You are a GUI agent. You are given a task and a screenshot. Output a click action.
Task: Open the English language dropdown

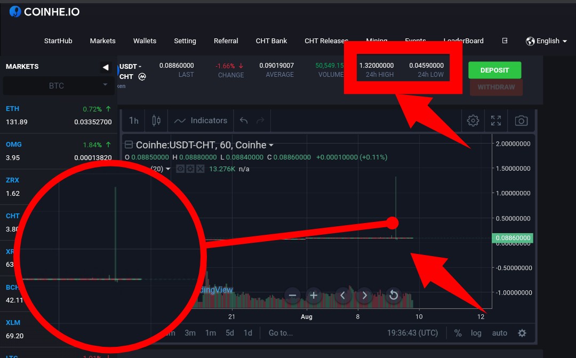tap(546, 41)
